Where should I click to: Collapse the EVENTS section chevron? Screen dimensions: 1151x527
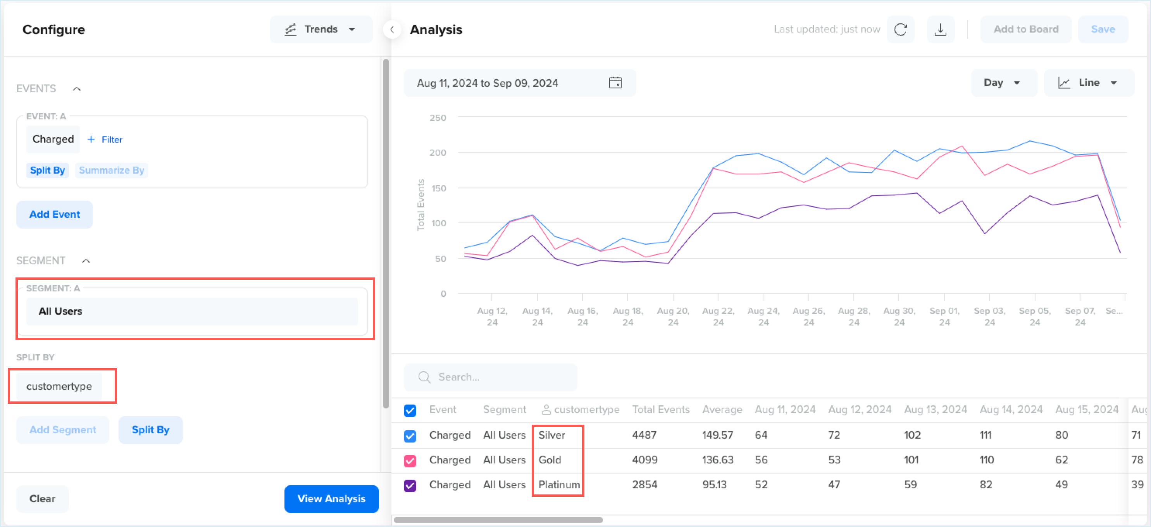(x=77, y=88)
